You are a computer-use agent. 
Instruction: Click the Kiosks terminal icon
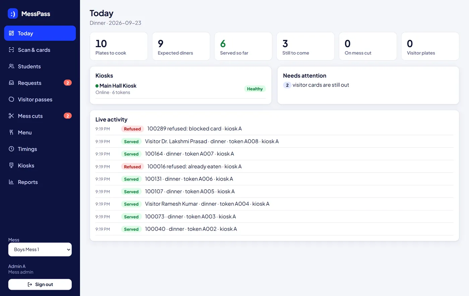pyautogui.click(x=11, y=165)
